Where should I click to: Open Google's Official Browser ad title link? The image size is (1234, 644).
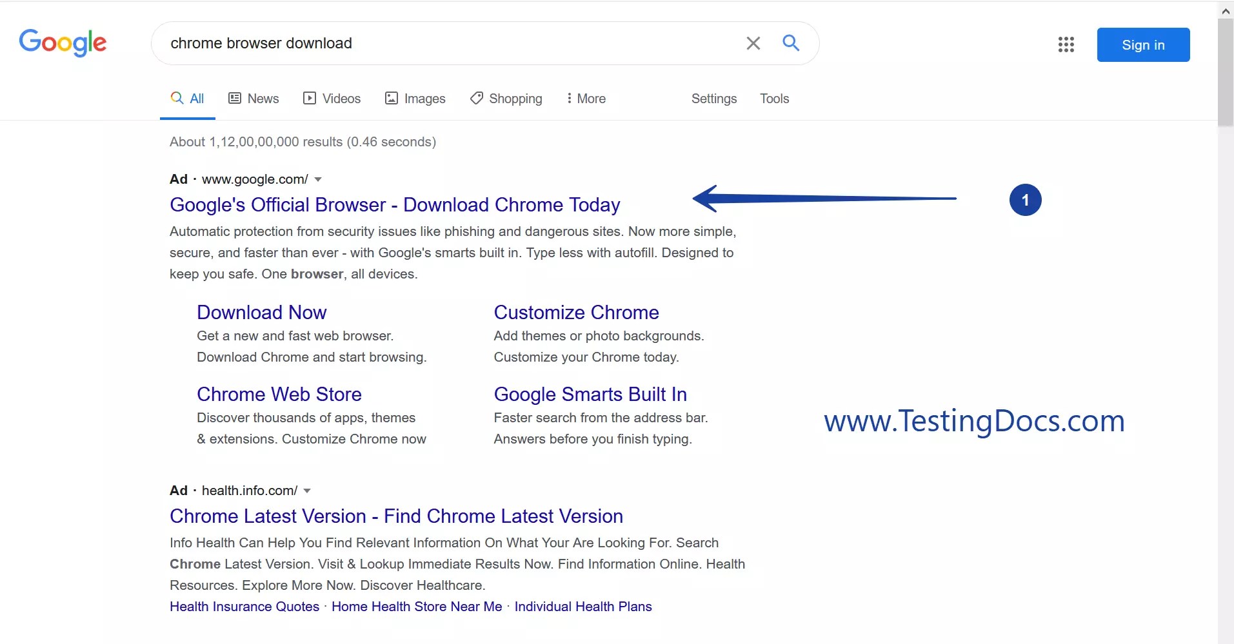pyautogui.click(x=395, y=205)
